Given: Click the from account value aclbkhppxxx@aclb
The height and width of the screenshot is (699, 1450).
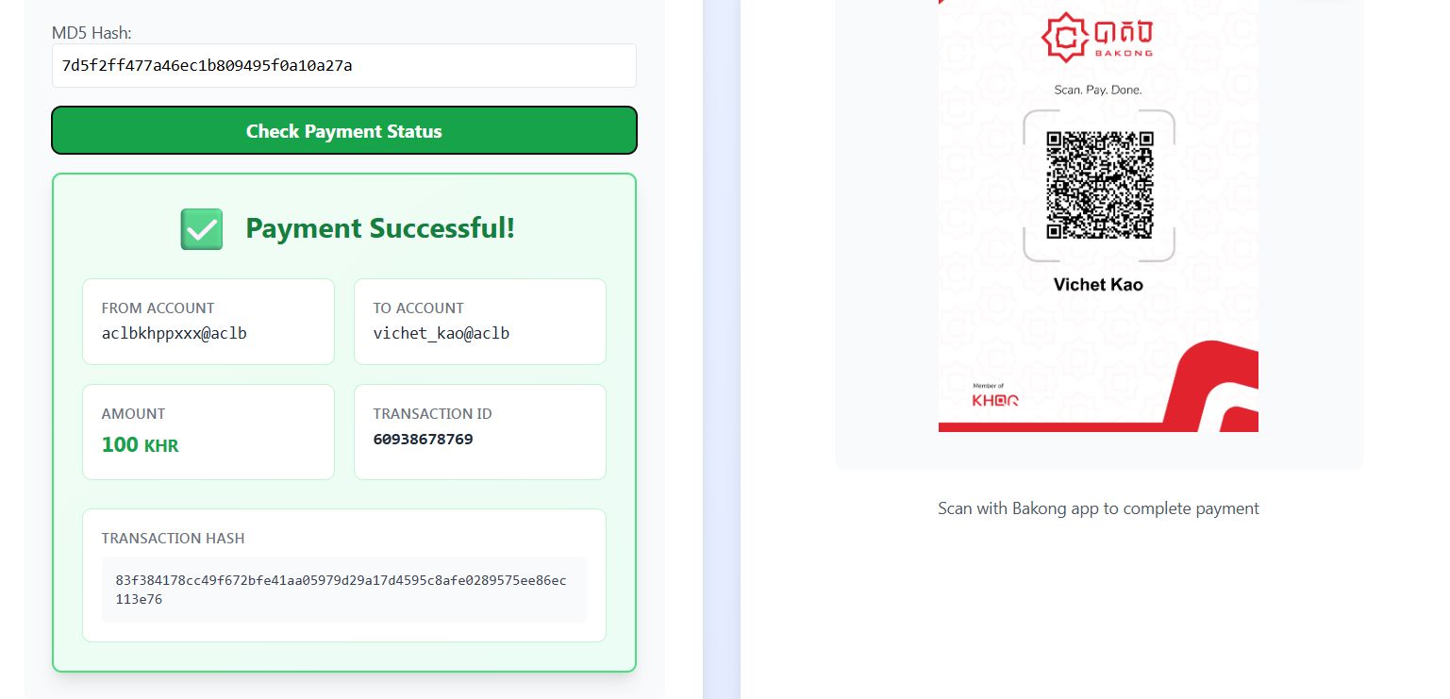Looking at the screenshot, I should coord(175,333).
